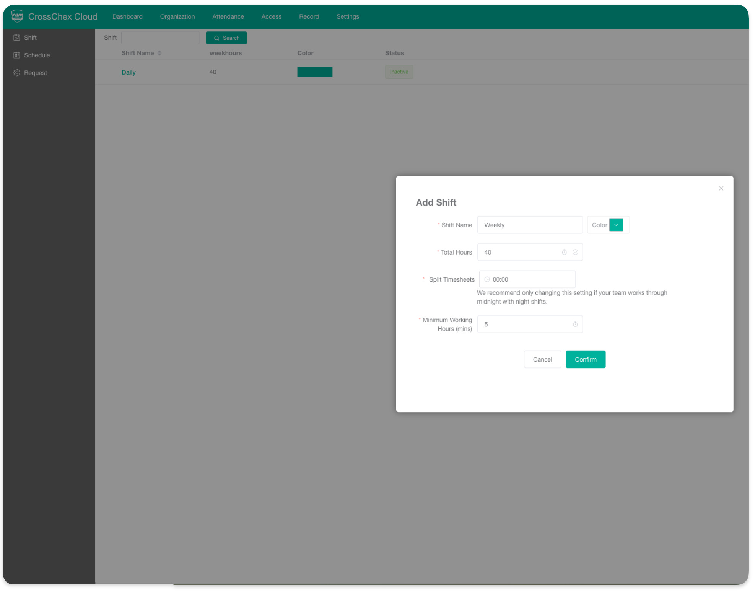This screenshot has height=594, width=755.
Task: Sort by Shift Name column arrows
Action: [x=159, y=53]
